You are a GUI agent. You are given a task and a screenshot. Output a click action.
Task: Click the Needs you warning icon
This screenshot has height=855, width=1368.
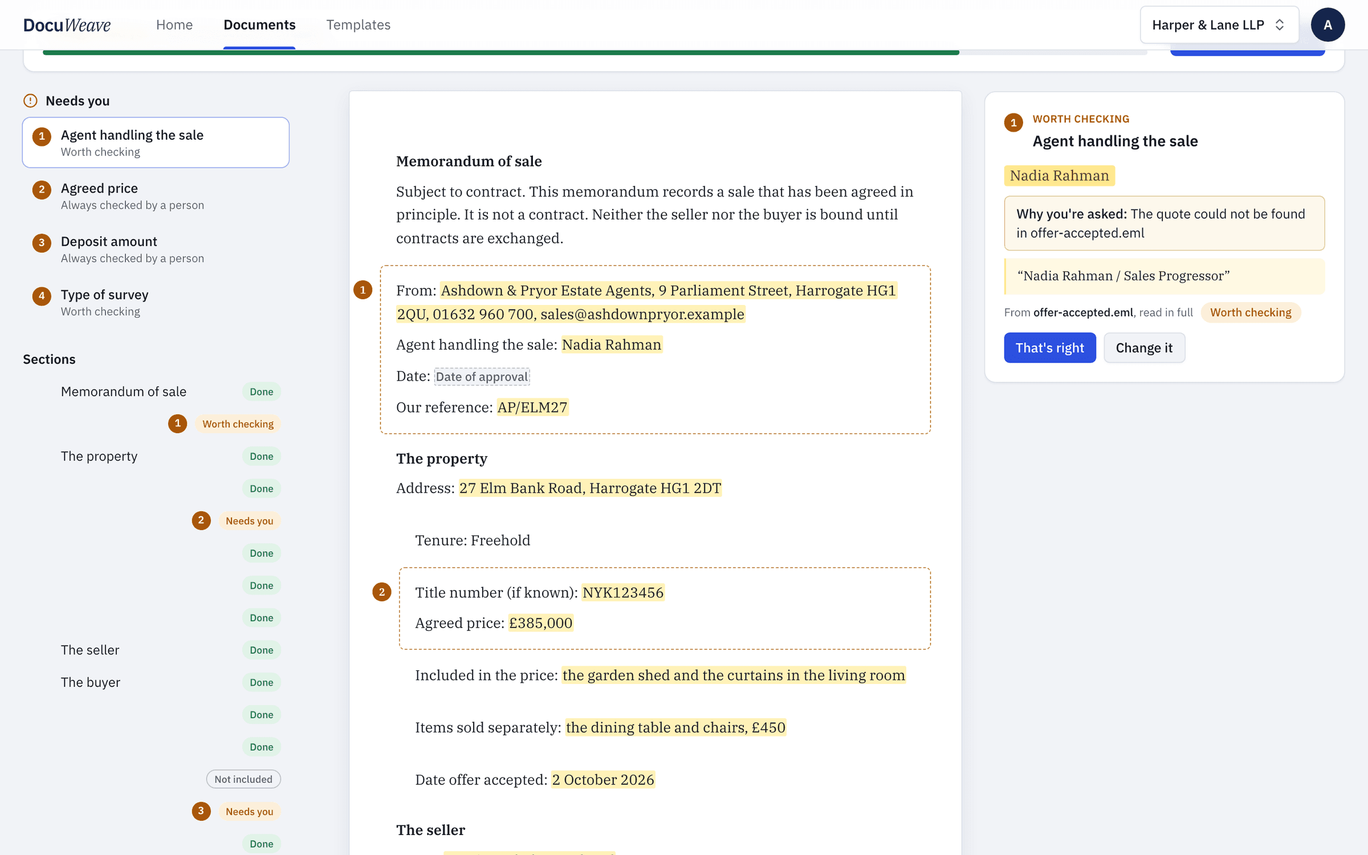pos(30,101)
